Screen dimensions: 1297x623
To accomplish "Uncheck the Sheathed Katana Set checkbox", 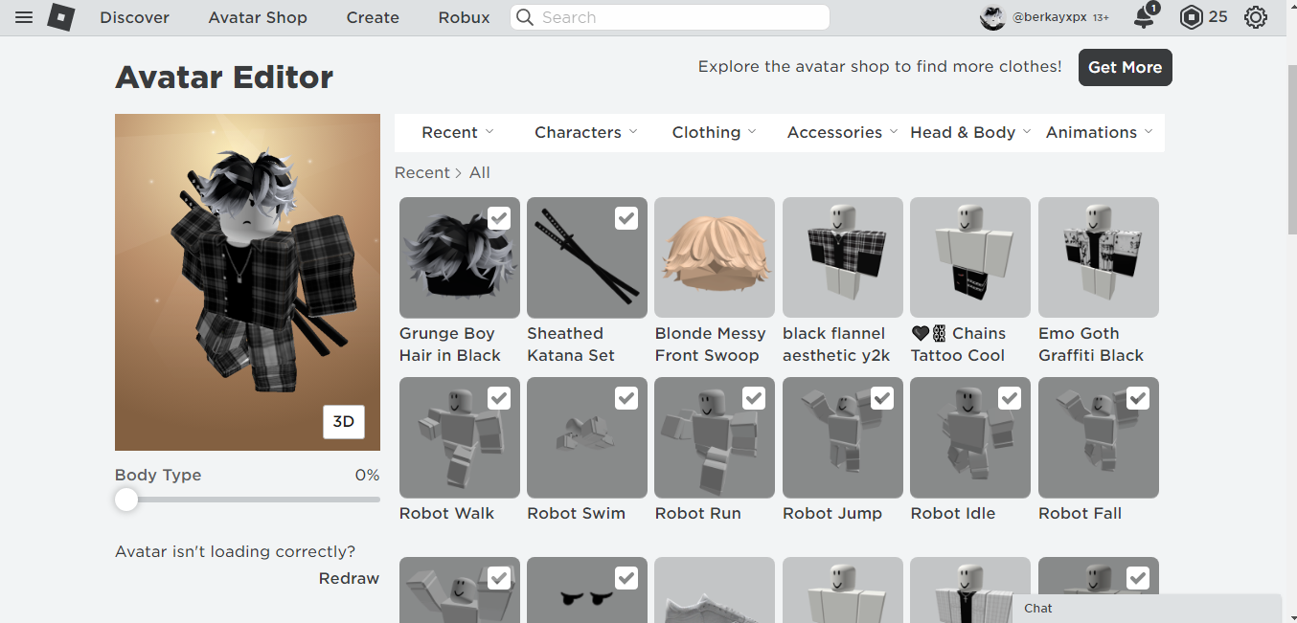I will click(x=626, y=218).
